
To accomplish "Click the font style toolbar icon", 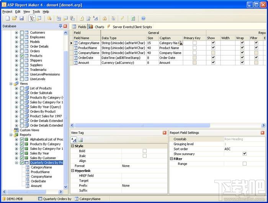I will click(x=95, y=18).
